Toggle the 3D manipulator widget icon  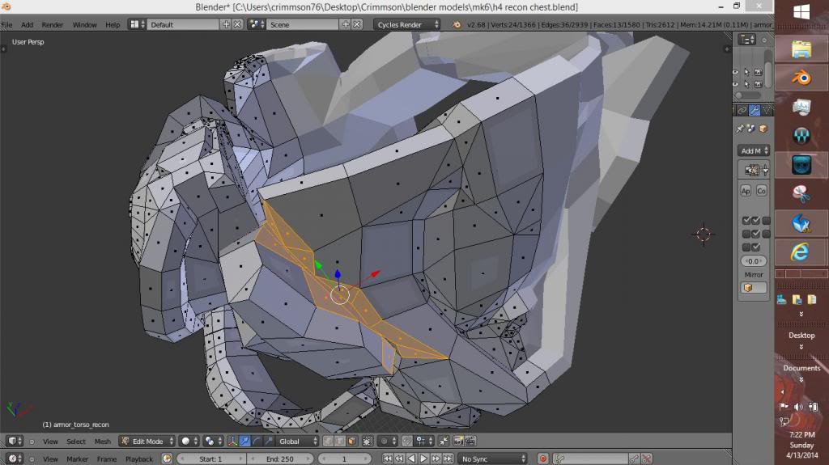pos(233,441)
